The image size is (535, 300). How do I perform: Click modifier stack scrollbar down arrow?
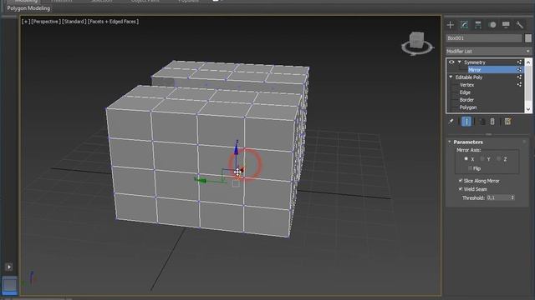point(528,109)
